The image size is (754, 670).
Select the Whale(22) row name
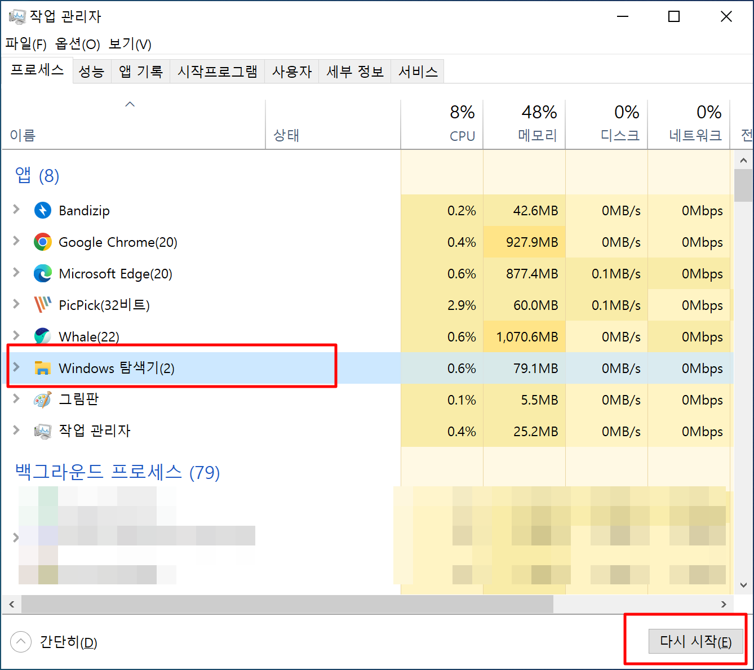(x=89, y=337)
